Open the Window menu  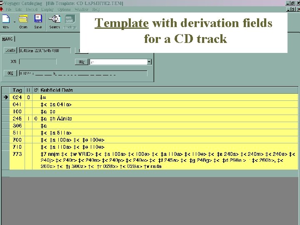click(x=82, y=9)
